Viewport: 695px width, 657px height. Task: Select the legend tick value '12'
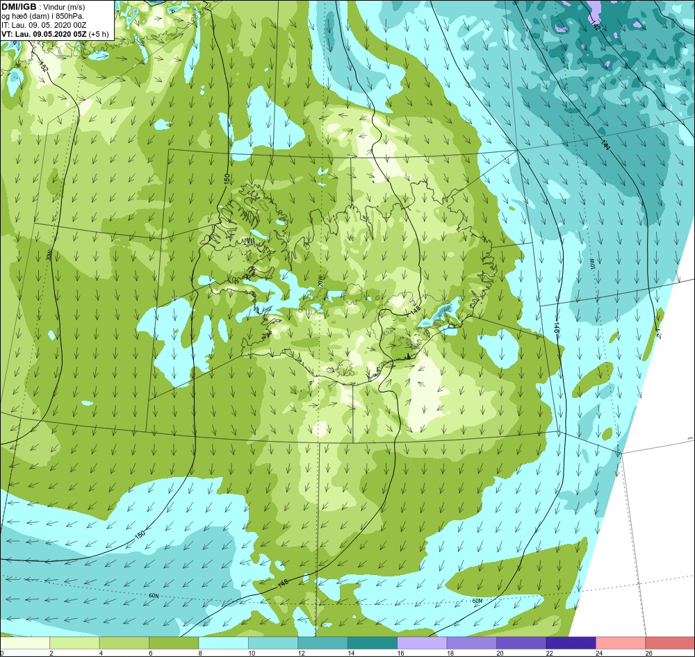[x=301, y=653]
